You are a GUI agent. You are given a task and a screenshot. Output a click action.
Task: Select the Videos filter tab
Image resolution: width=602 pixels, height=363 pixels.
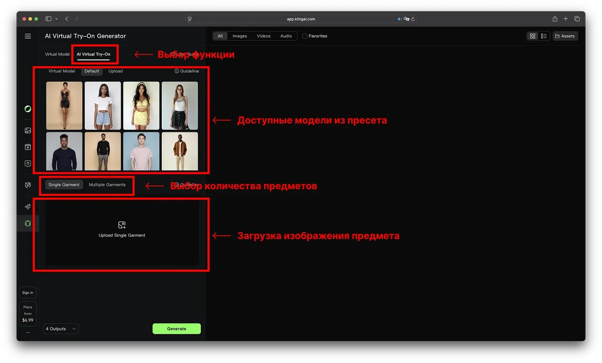coord(264,36)
